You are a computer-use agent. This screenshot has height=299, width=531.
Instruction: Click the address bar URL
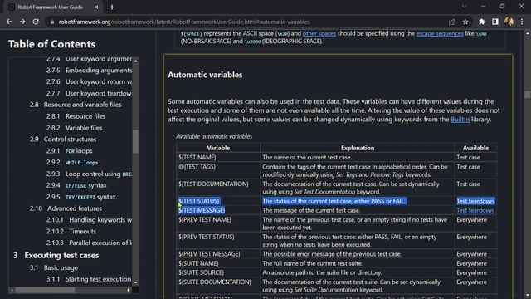click(184, 22)
